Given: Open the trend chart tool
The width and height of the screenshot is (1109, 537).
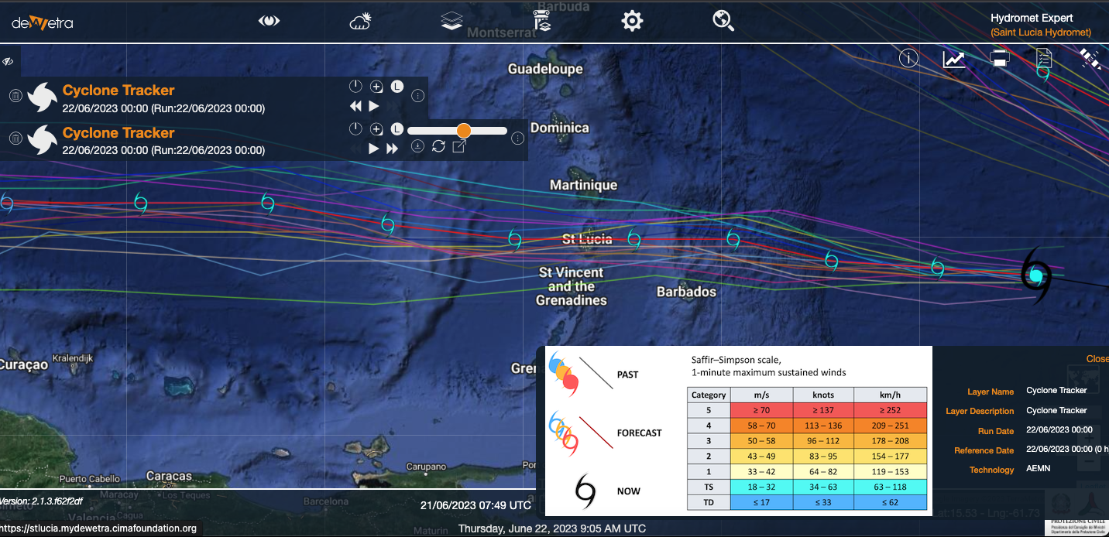Looking at the screenshot, I should click(x=953, y=59).
